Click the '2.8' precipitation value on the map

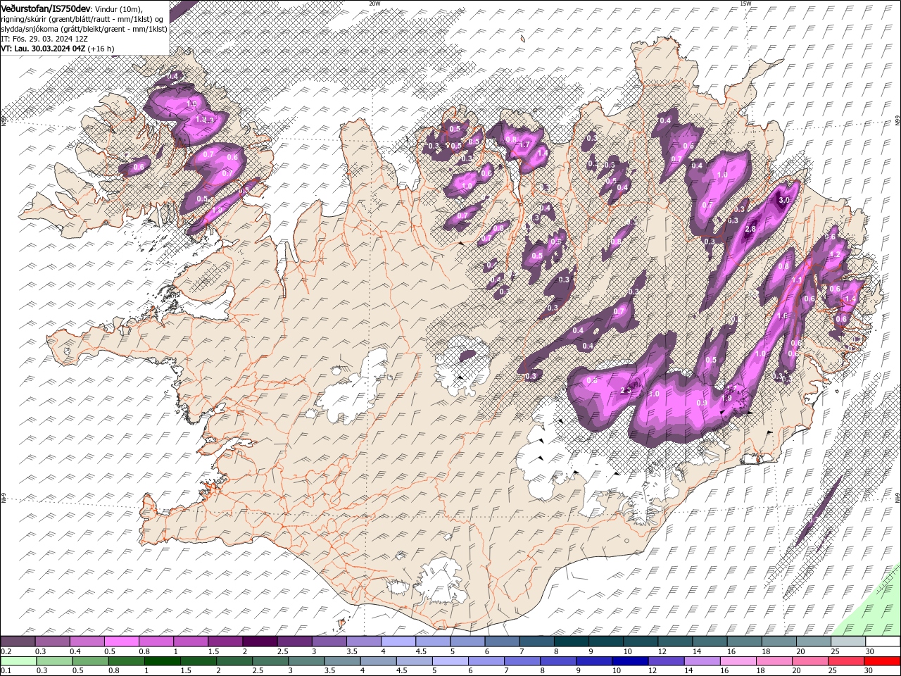point(750,230)
